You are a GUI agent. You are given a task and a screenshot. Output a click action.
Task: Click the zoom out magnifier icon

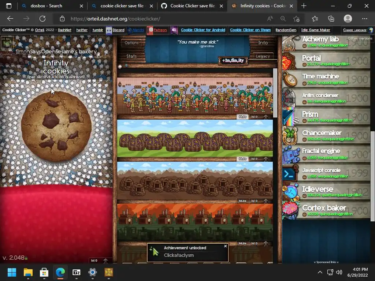pyautogui.click(x=283, y=19)
